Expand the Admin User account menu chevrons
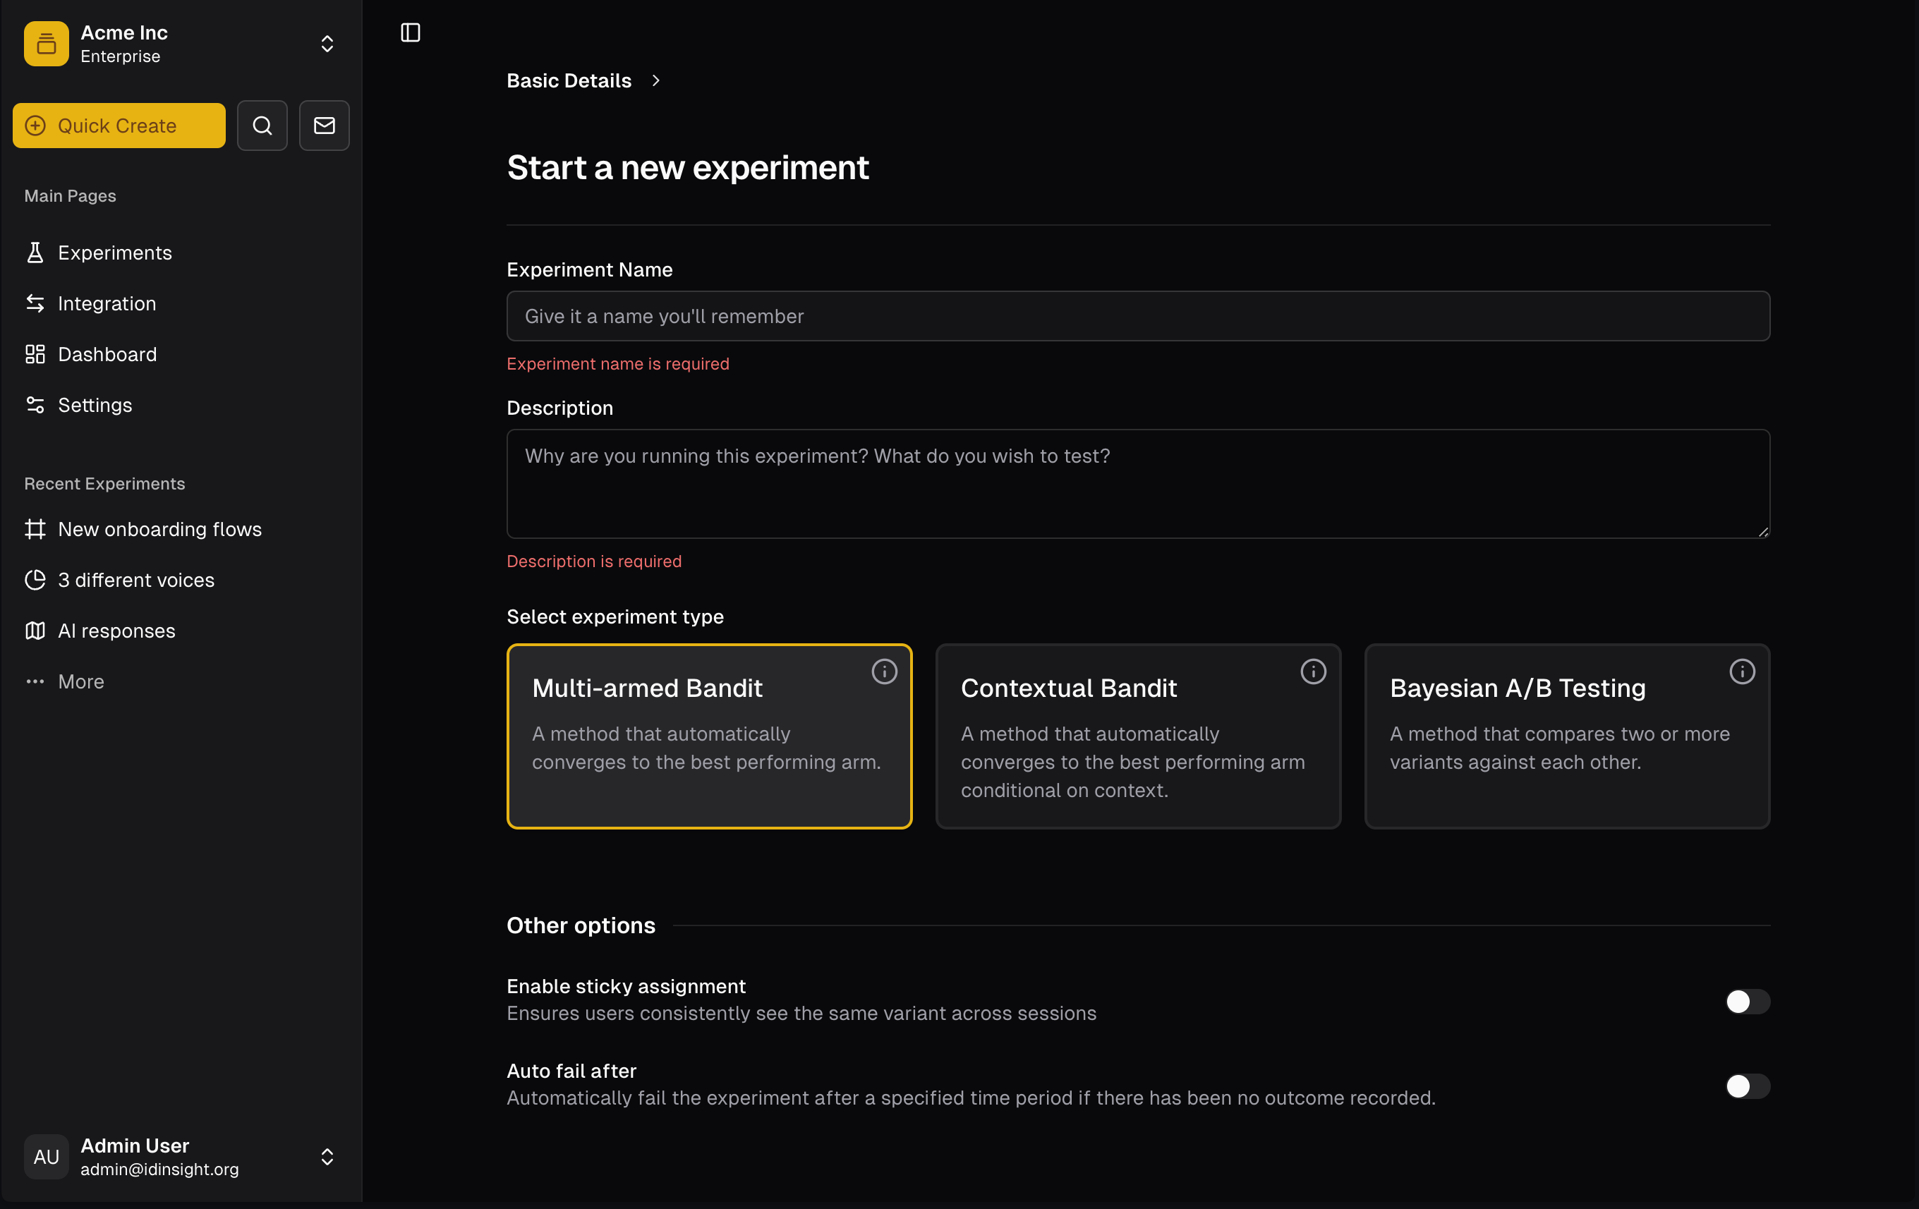Viewport: 1919px width, 1209px height. point(327,1156)
